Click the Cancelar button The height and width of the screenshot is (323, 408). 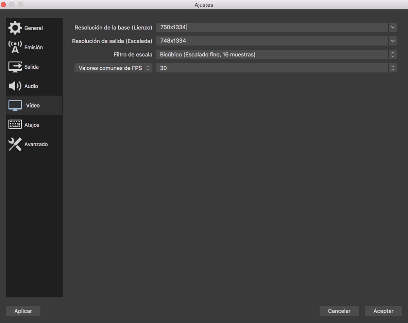click(x=339, y=311)
